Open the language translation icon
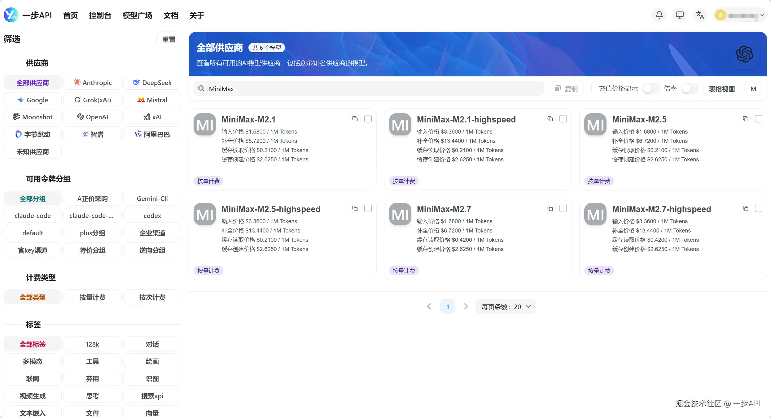The height and width of the screenshot is (418, 771). click(x=700, y=15)
